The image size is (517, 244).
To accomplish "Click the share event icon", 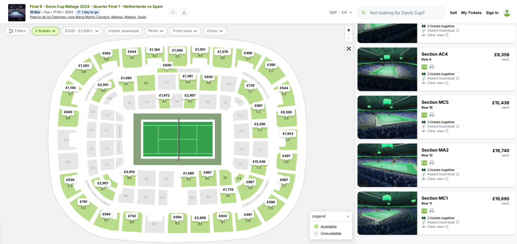I will [x=184, y=12].
